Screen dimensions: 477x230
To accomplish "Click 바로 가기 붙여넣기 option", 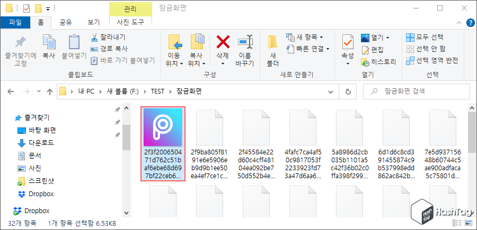I will [x=123, y=60].
